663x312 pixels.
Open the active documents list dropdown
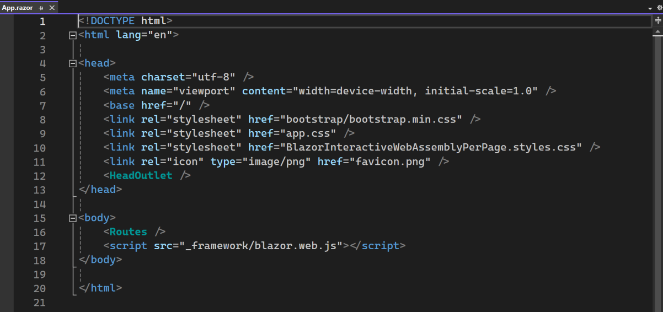650,9
